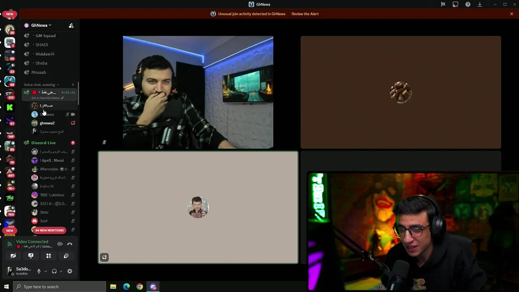Screen dimensions: 519x292
Task: Join the GM Squad voice channel
Action: point(49,36)
